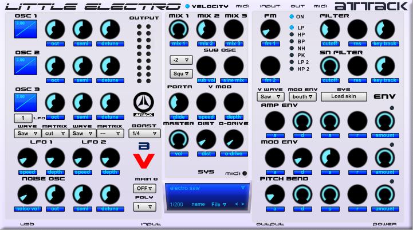Click the Load skin button
The width and height of the screenshot is (413, 230).
coord(344,96)
